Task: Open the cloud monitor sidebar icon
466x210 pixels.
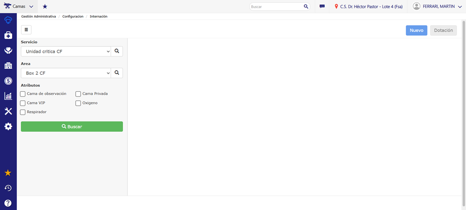Action: coord(8,20)
